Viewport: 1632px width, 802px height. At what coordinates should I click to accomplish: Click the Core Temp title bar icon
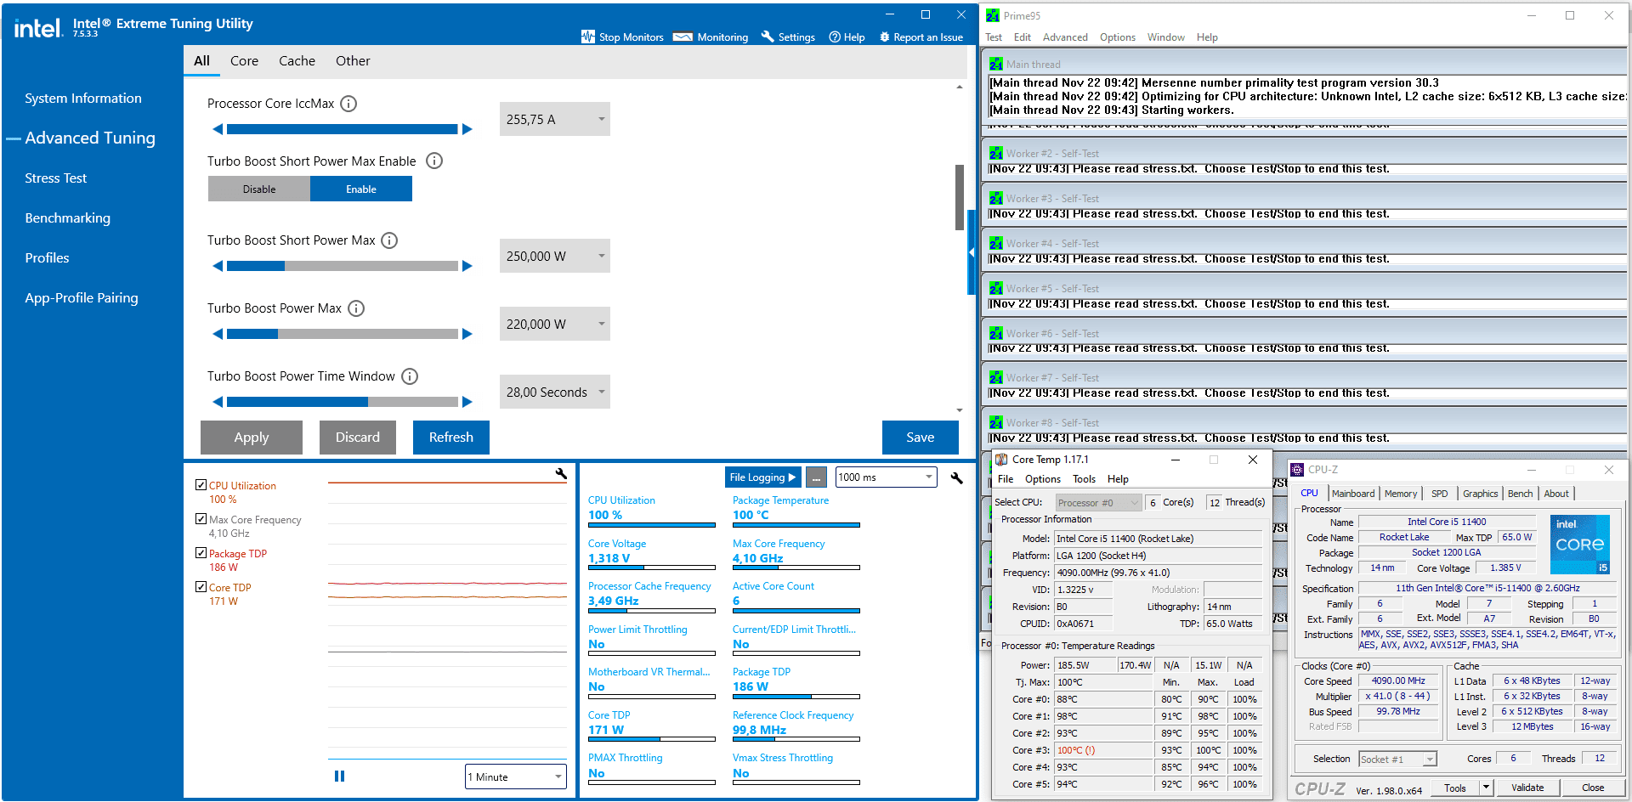[x=1001, y=460]
